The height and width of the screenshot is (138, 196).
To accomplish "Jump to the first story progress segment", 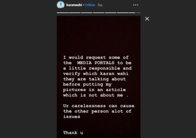I will click(62, 13).
